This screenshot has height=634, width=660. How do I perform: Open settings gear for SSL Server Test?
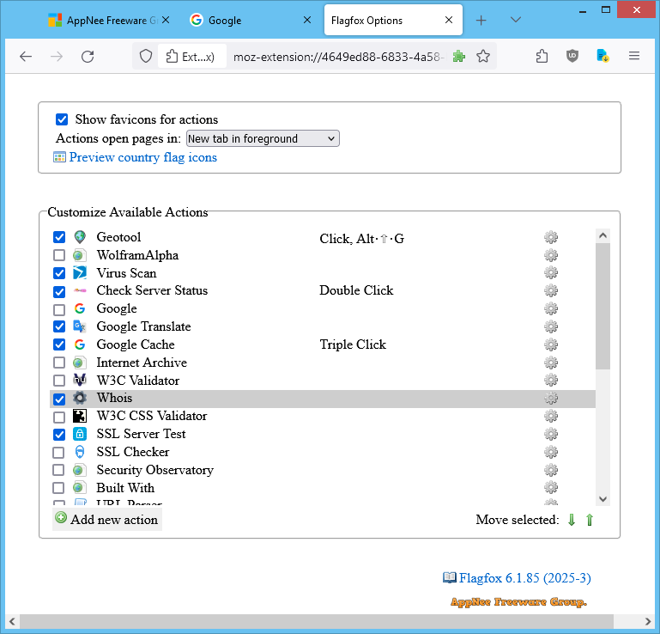550,435
